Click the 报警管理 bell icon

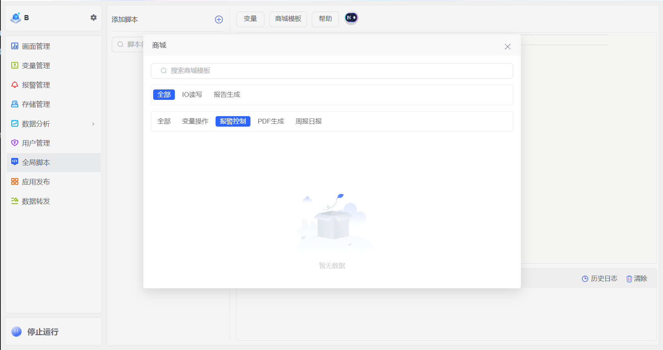click(x=15, y=85)
